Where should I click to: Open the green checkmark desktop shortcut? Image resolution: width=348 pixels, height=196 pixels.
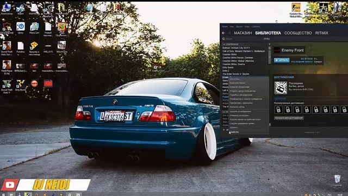click(x=61, y=29)
